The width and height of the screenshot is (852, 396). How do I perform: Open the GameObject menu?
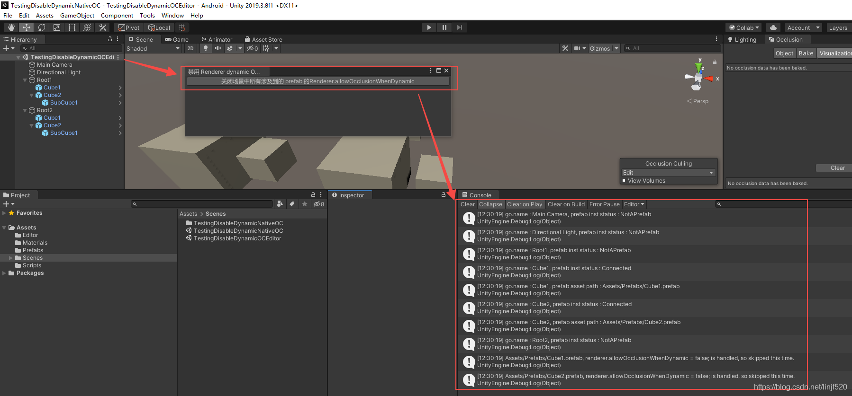(77, 15)
